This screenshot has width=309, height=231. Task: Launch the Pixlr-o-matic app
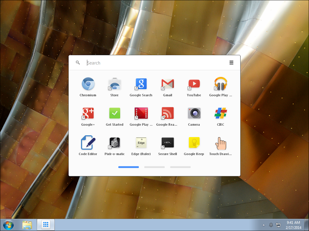click(x=114, y=143)
